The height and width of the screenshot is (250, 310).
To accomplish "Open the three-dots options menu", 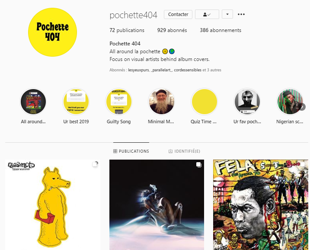I will 241,14.
